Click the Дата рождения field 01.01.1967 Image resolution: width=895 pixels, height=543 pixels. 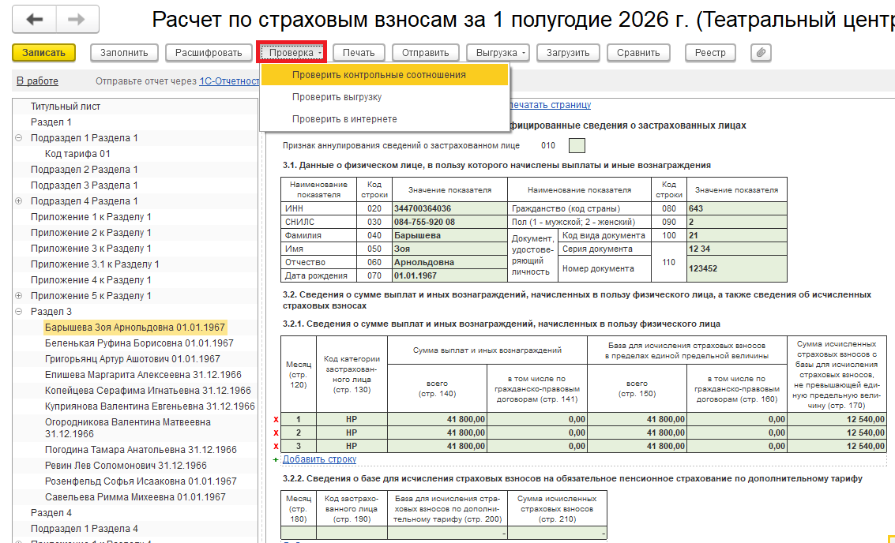449,275
